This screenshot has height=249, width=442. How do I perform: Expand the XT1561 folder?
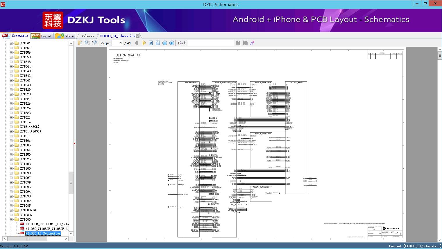pyautogui.click(x=11, y=43)
